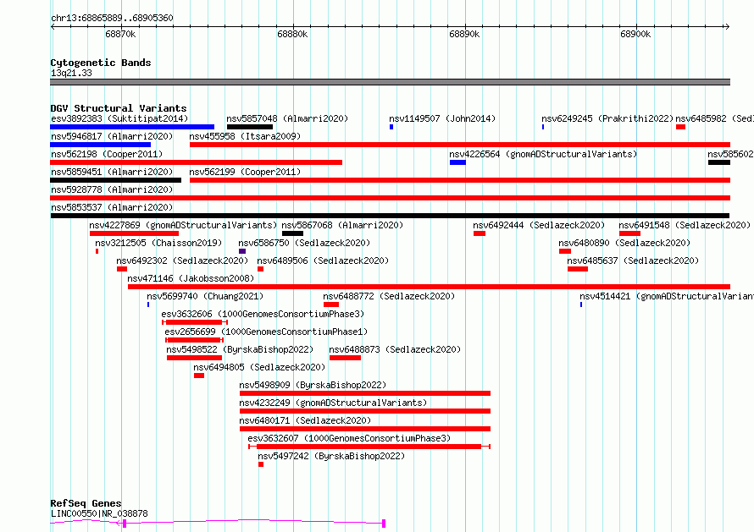Click the nsv6492302 (Sedlazeck2020) variant label
754x532 pixels.
(x=182, y=261)
